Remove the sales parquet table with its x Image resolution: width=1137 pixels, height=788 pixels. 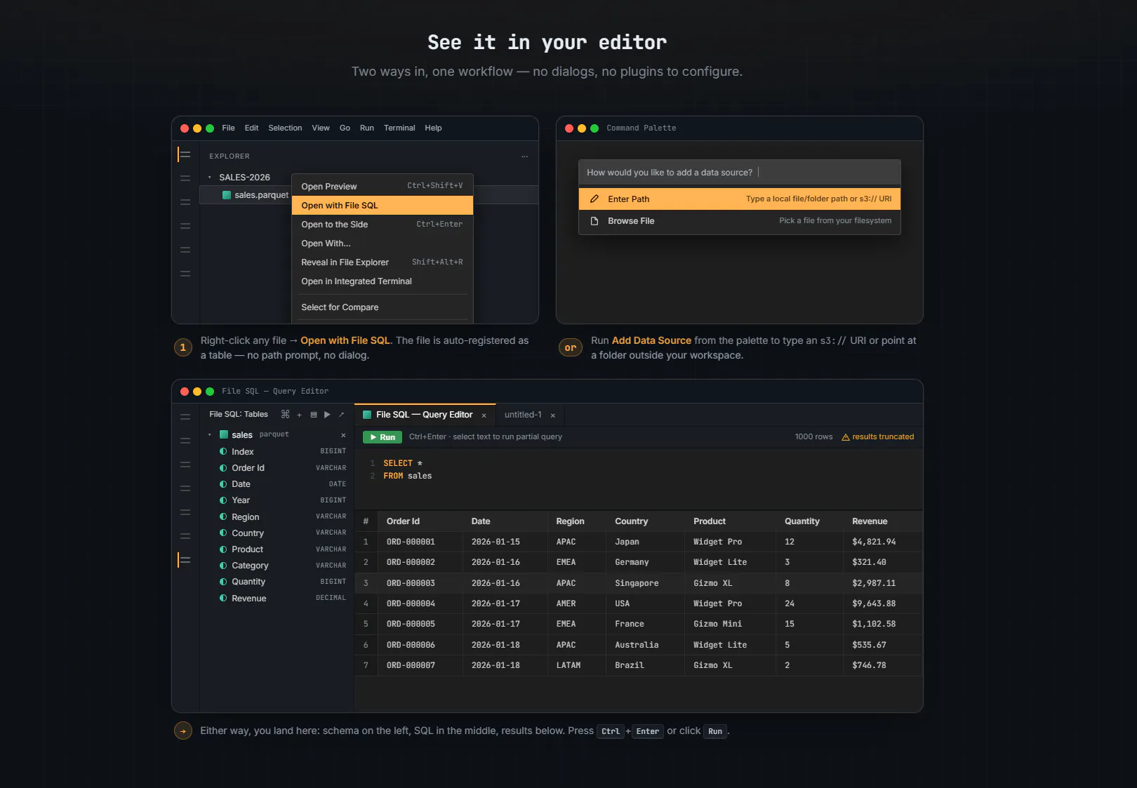(x=343, y=435)
